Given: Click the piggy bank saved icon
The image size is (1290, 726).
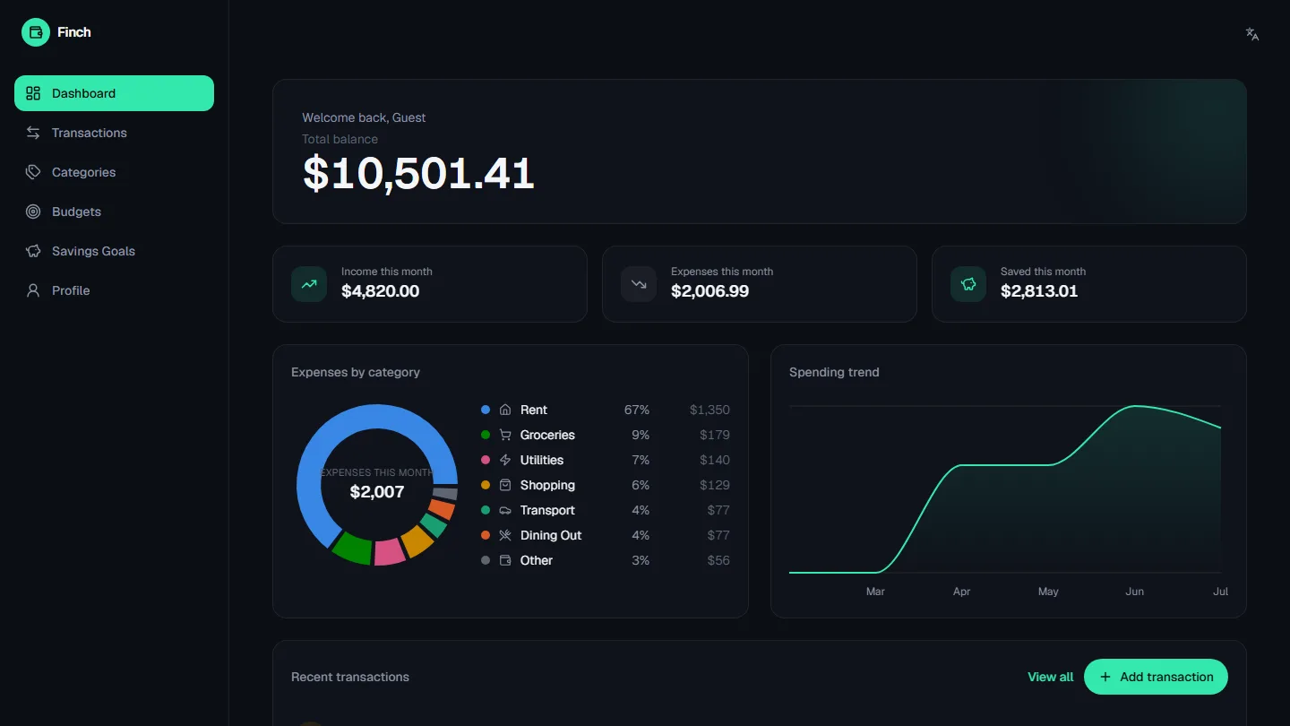Looking at the screenshot, I should 968,284.
